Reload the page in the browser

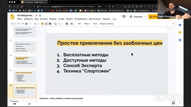click(18, 7)
